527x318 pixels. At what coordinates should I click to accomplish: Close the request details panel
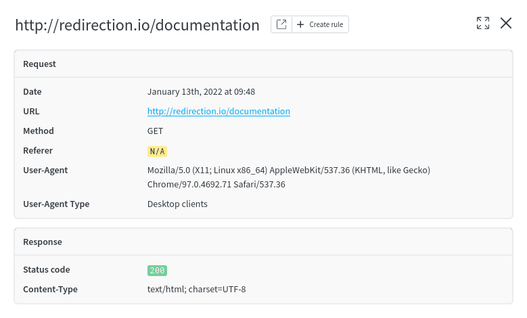click(506, 23)
